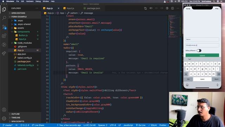Click Spaces: 2 indentation setting

(103, 125)
